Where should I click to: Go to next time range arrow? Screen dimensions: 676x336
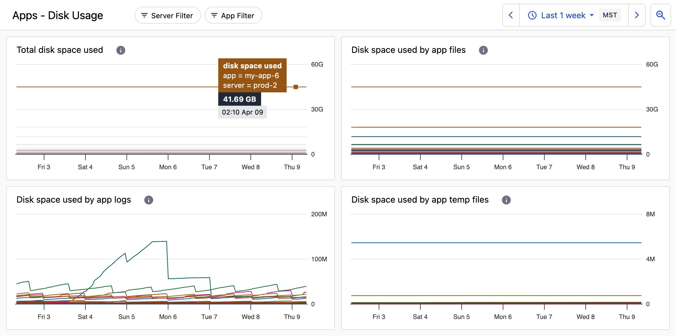click(x=637, y=15)
